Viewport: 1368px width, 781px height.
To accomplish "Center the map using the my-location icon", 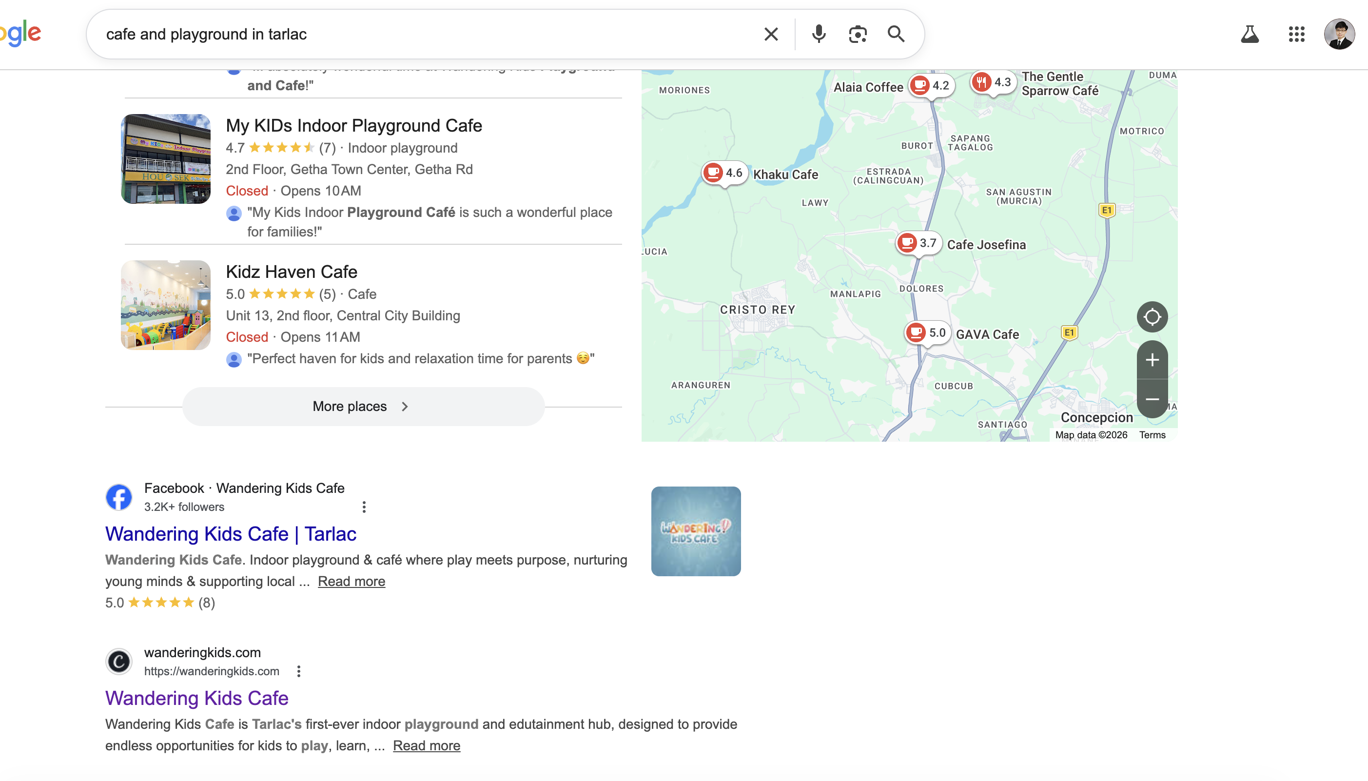I will click(x=1152, y=316).
